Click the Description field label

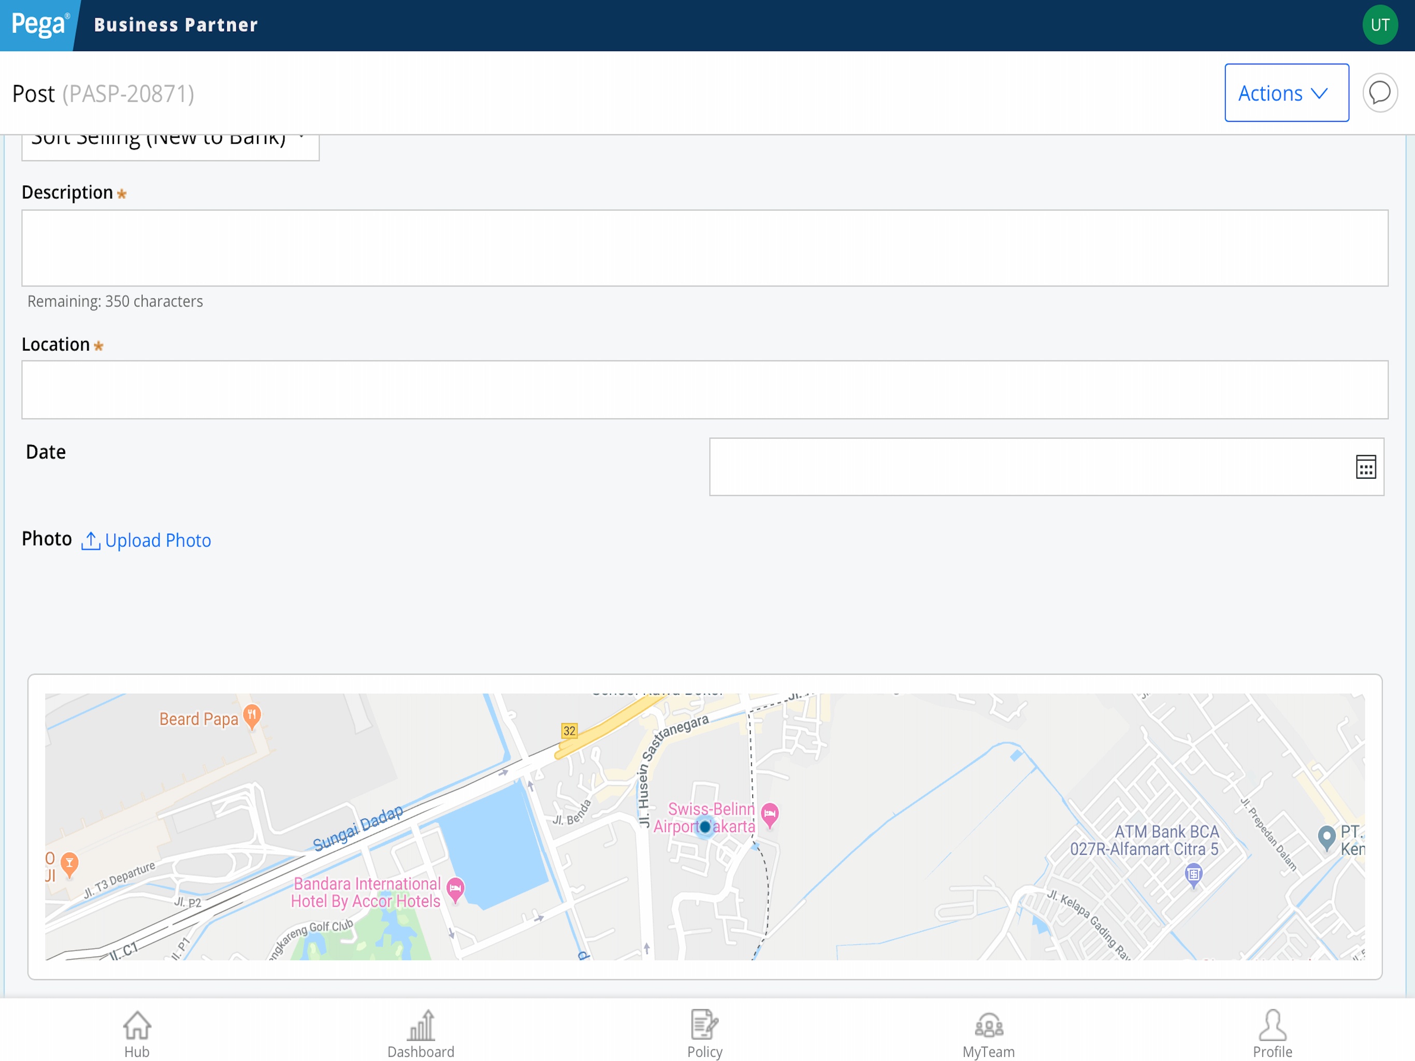[x=67, y=193]
